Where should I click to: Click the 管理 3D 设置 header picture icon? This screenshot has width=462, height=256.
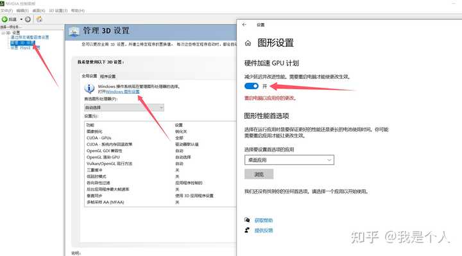pyautogui.click(x=74, y=31)
